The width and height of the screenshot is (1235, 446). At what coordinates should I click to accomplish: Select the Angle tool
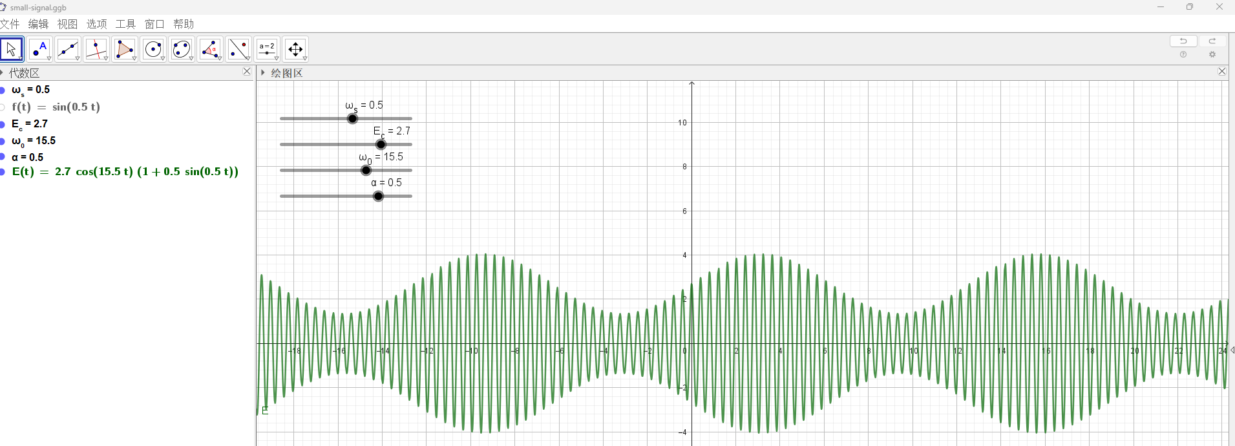211,49
